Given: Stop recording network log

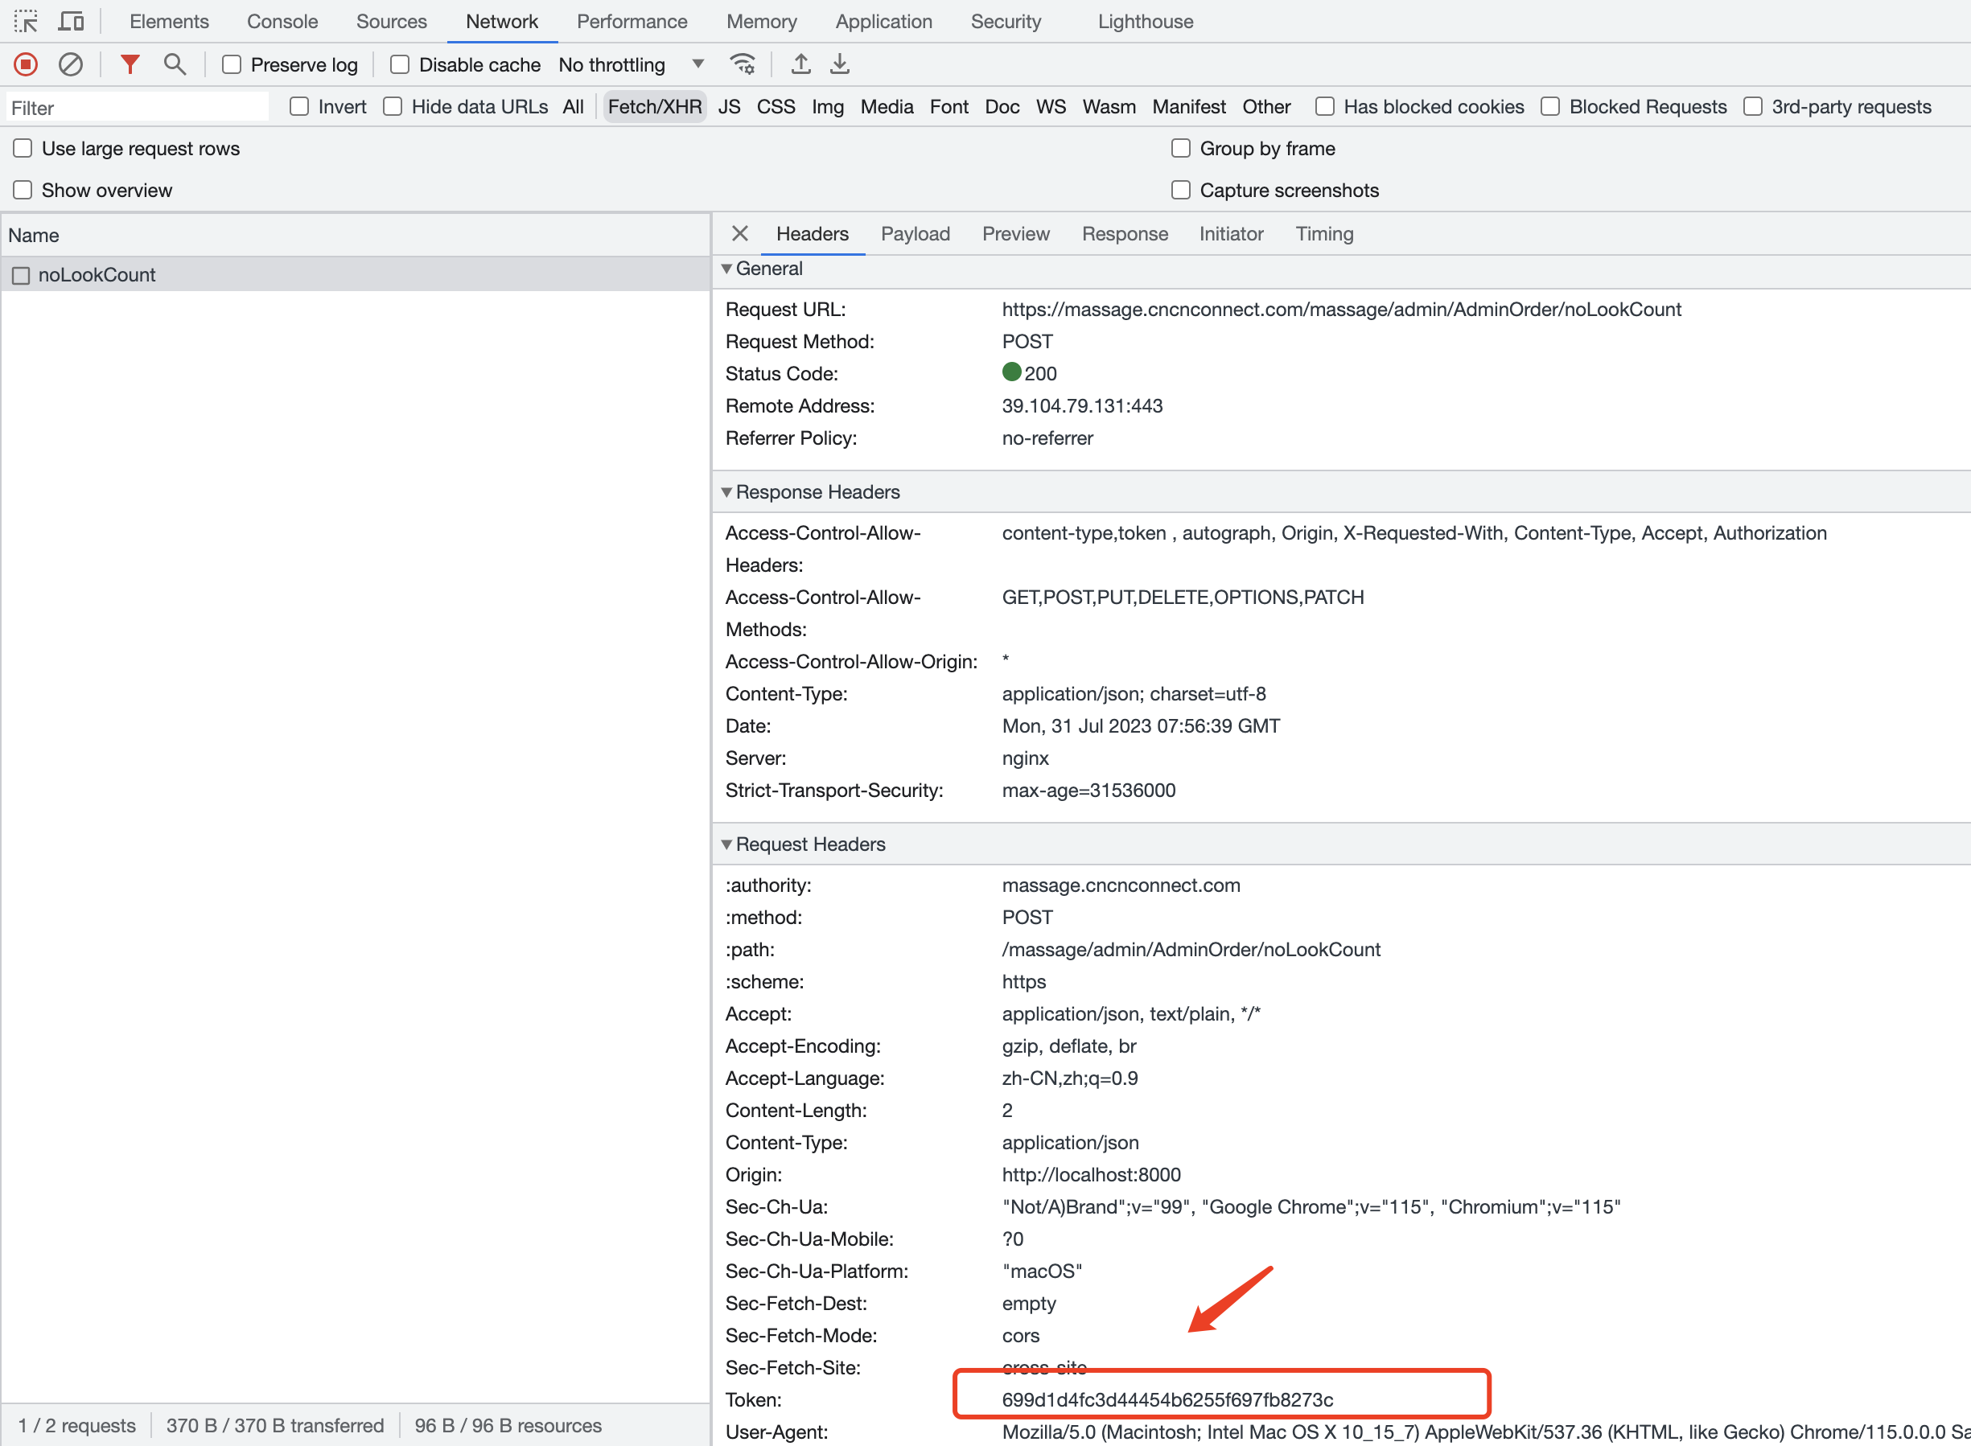Looking at the screenshot, I should [x=27, y=64].
